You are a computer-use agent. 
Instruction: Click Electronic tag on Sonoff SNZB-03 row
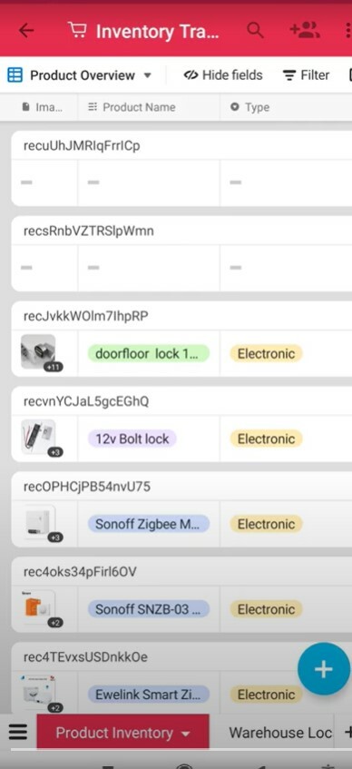pyautogui.click(x=266, y=609)
